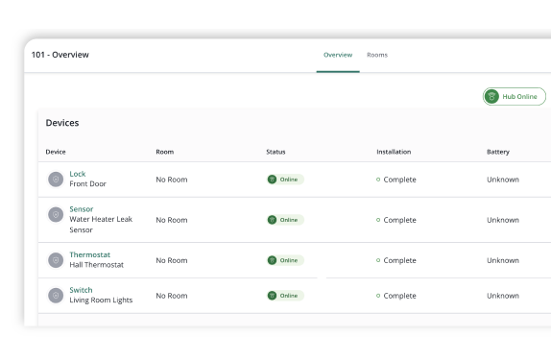Click the Battery column header
551x361 pixels.
pyautogui.click(x=498, y=152)
